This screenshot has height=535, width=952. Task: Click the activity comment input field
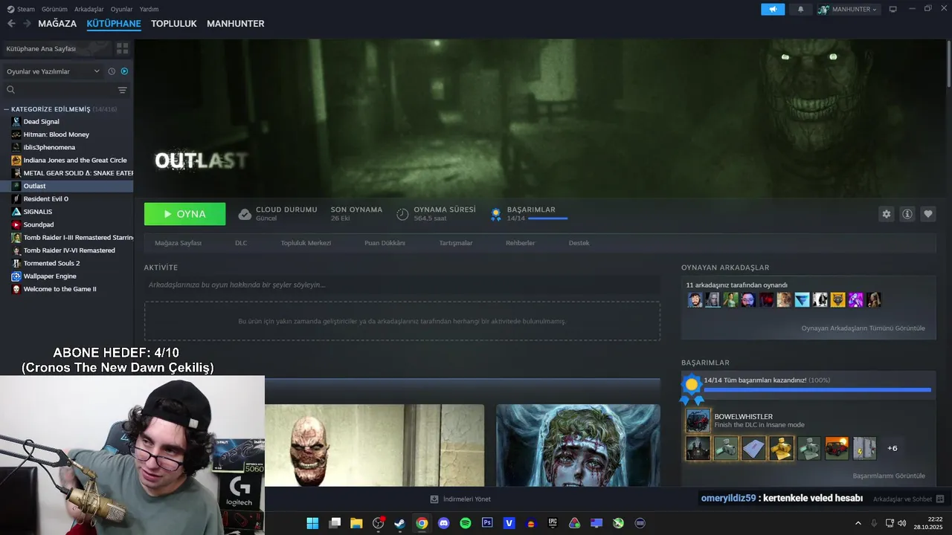click(x=402, y=285)
